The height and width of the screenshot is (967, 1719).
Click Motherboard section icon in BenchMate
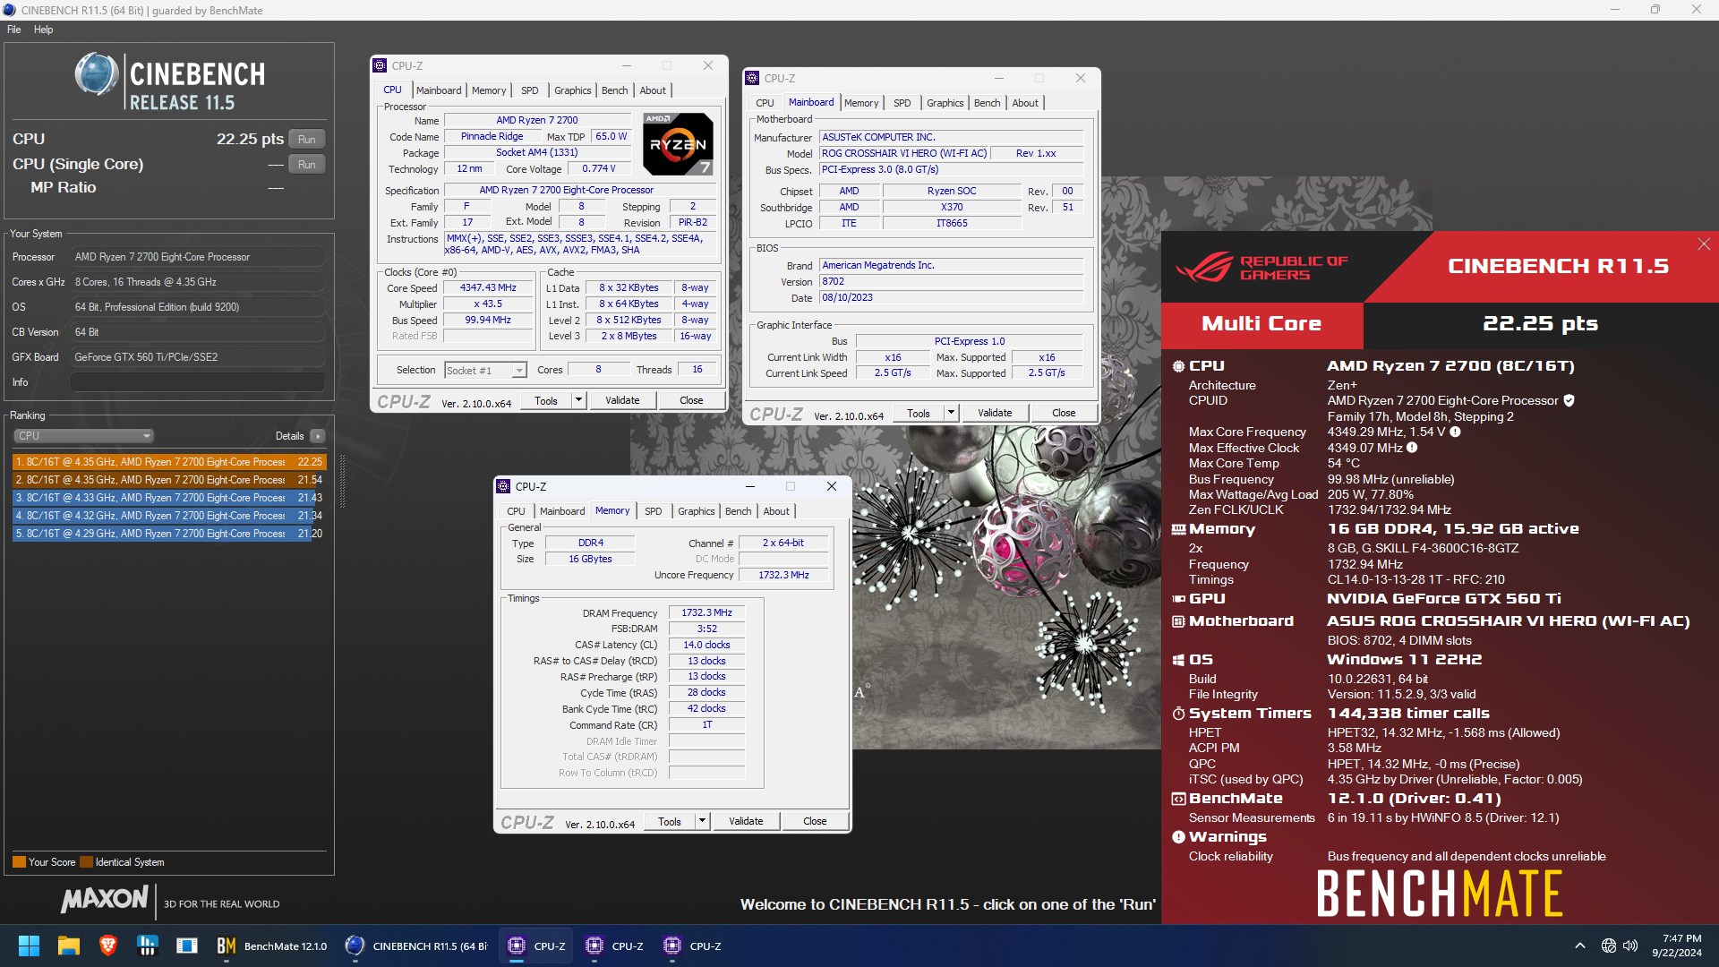tap(1178, 621)
